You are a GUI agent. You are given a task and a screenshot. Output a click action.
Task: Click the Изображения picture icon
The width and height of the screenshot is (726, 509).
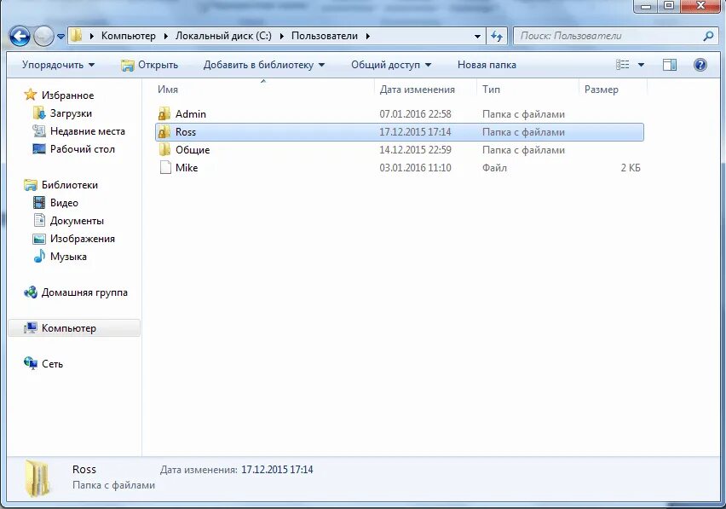click(39, 239)
